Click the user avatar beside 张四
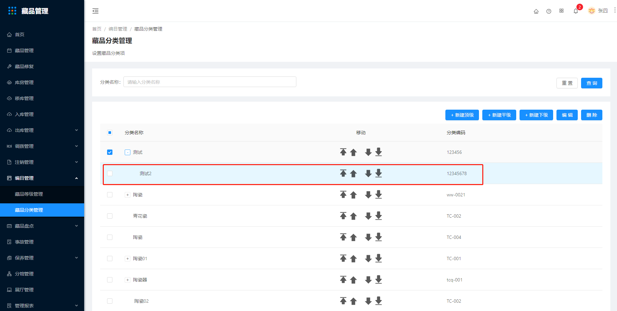The image size is (617, 311). (592, 11)
